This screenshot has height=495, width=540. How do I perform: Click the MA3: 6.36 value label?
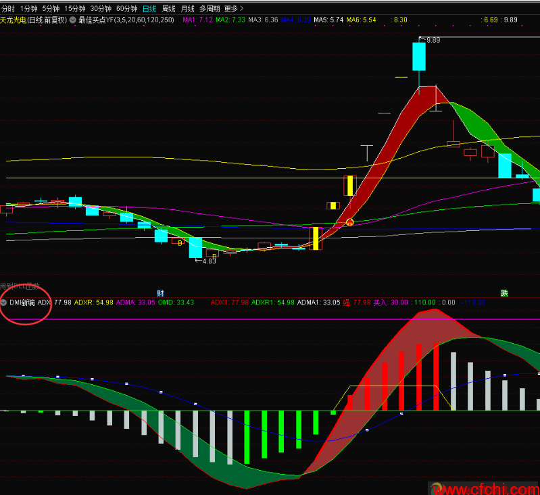(x=263, y=20)
